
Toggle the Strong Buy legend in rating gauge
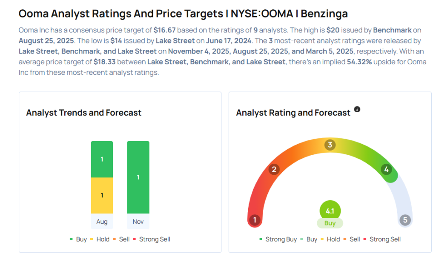[x=278, y=239]
